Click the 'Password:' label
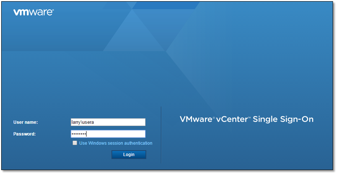This screenshot has width=337, height=174. click(24, 134)
